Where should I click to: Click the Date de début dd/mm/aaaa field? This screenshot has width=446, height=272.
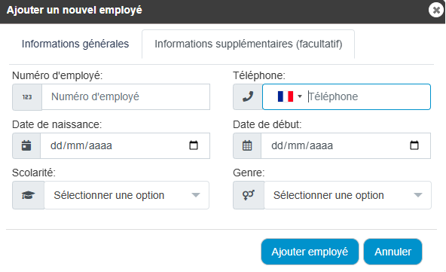click(346, 145)
